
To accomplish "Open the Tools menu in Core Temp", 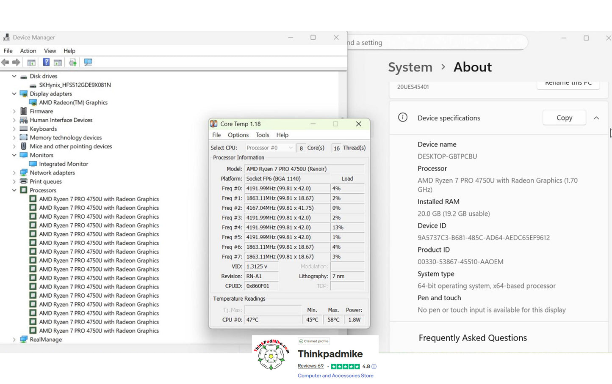I will click(262, 135).
